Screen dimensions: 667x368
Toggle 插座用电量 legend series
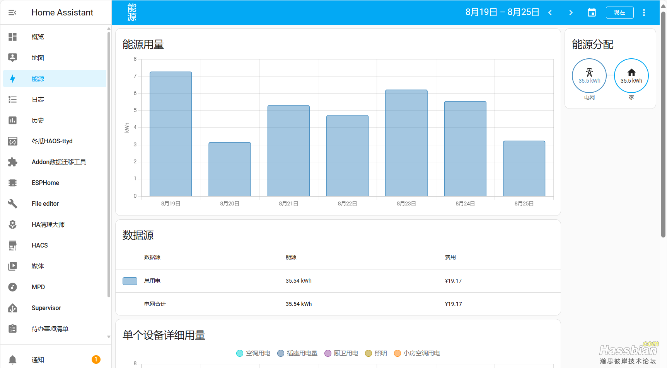(297, 353)
